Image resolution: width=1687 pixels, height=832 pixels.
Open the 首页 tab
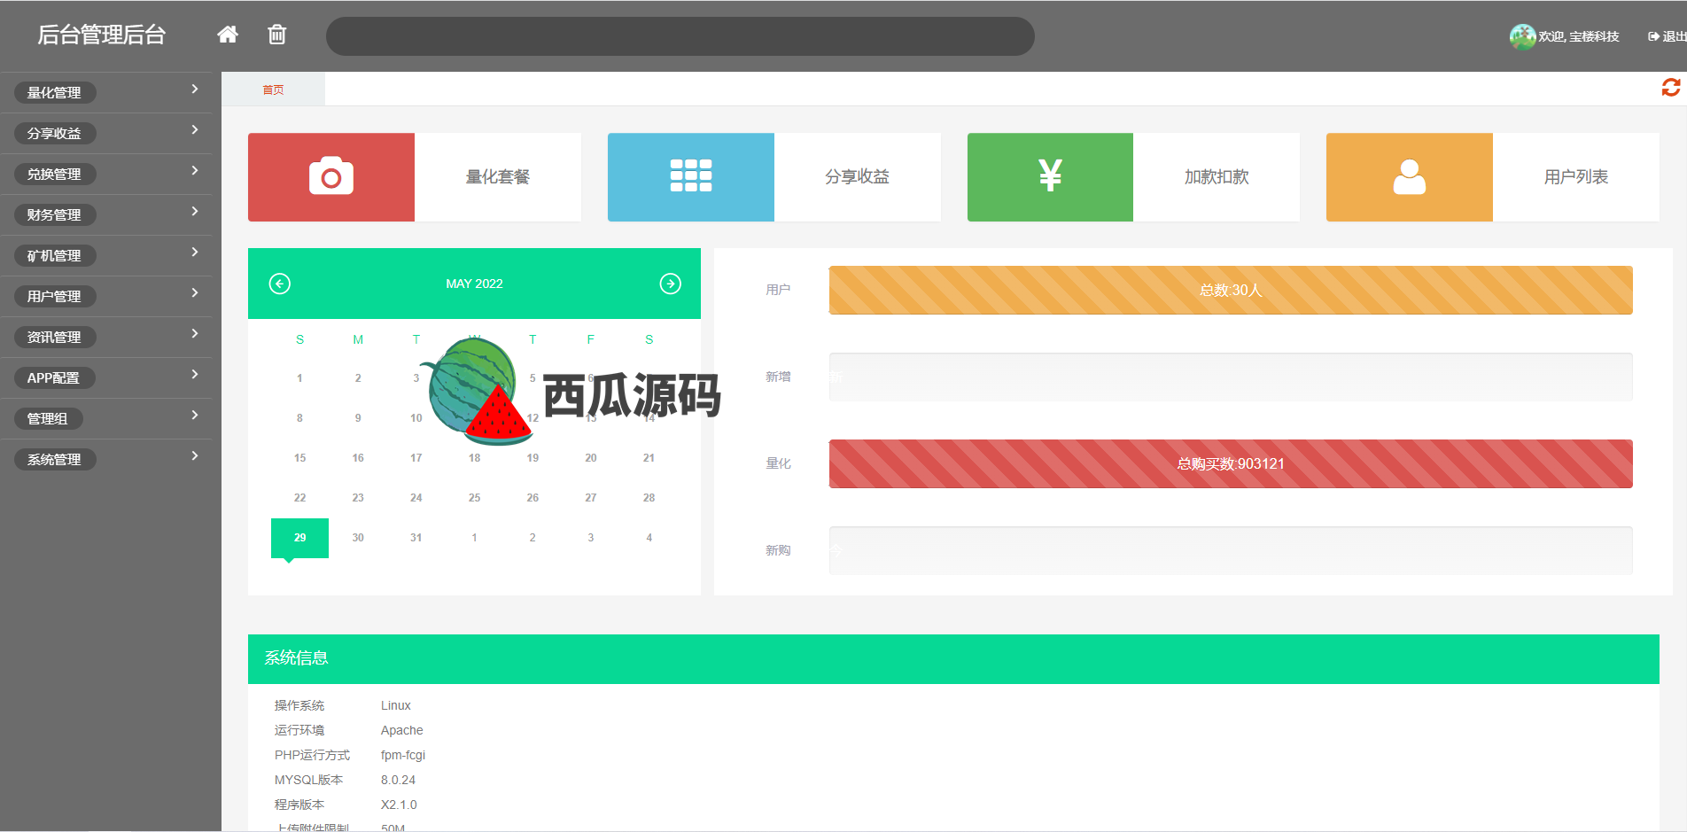point(273,89)
